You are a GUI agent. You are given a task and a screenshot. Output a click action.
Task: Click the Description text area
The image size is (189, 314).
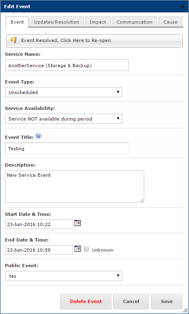[75, 187]
